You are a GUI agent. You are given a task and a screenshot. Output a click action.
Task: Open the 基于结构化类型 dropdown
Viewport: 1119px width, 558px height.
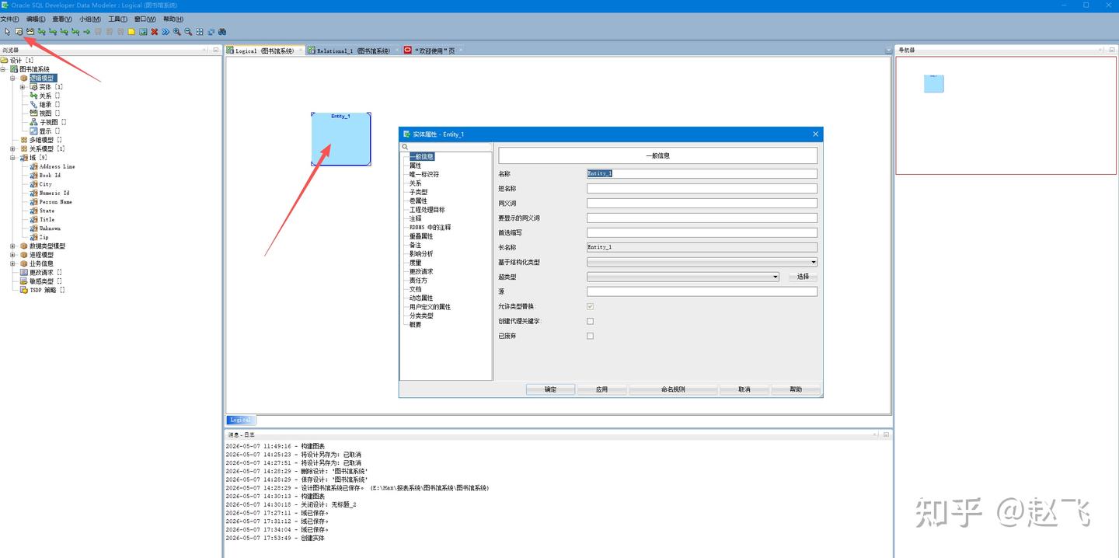(x=813, y=262)
